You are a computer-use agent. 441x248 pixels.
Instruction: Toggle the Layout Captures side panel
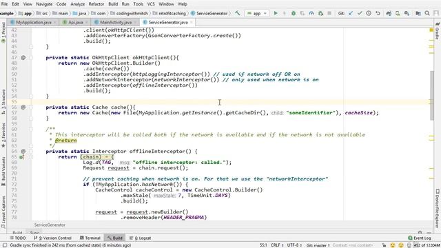(x=3, y=212)
